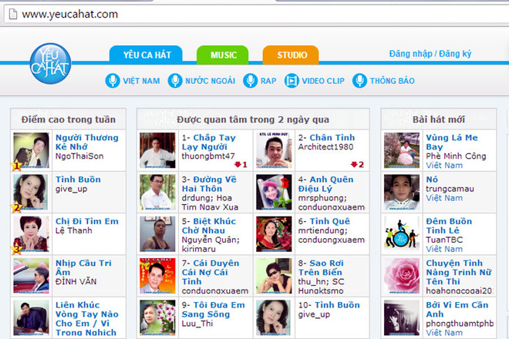Click red down arrow next to thuongbmt47
Viewport: 509px width, 339px height.
coord(238,164)
